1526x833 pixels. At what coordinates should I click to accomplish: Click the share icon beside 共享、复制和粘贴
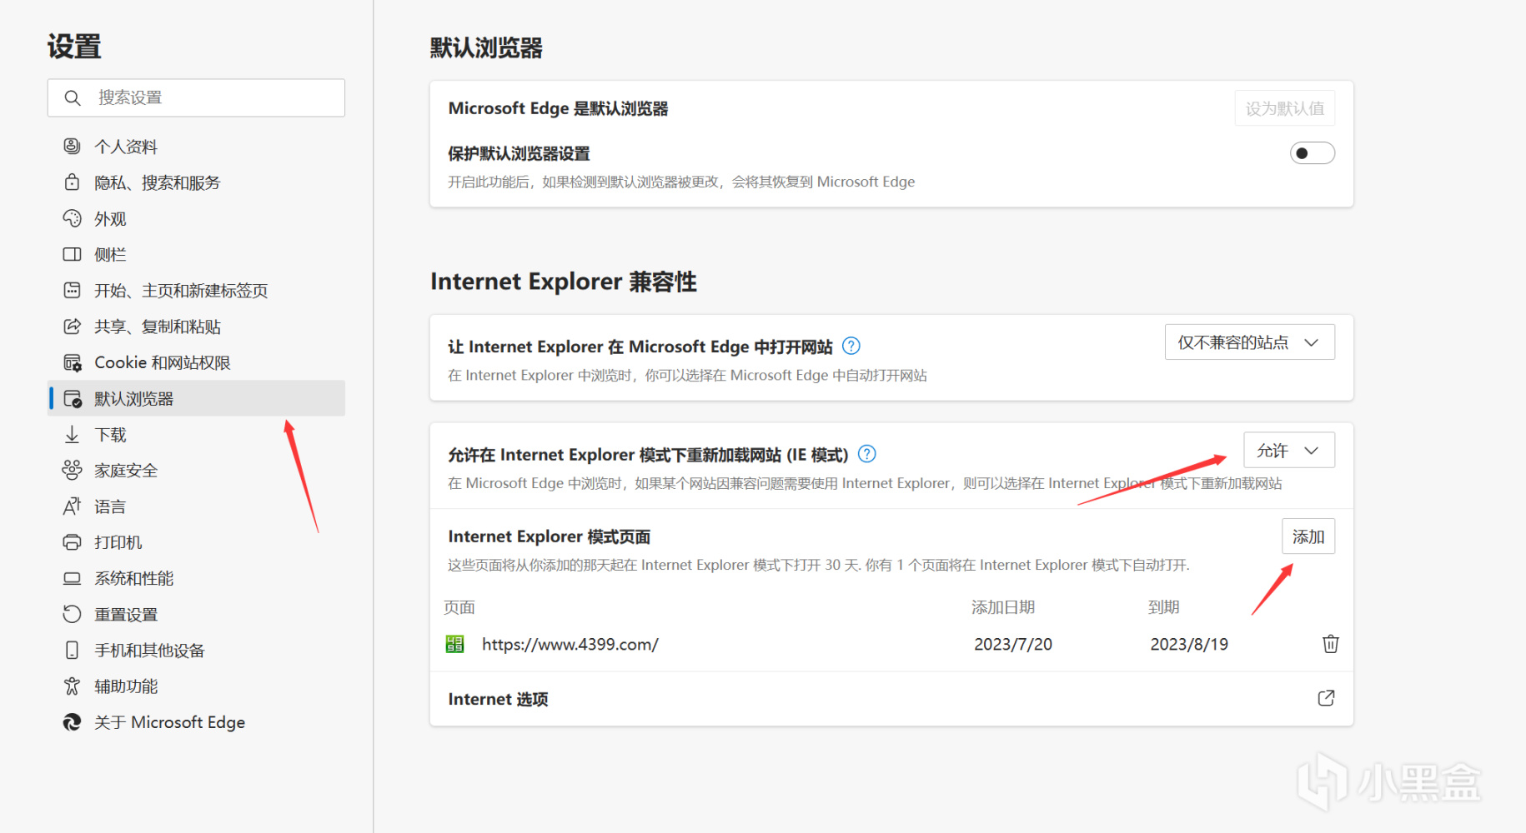[73, 327]
